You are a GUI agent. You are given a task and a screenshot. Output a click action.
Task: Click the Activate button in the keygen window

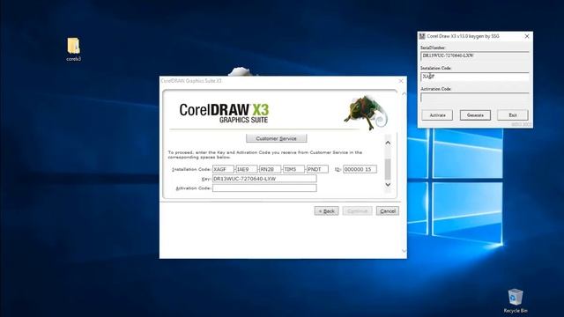[437, 115]
